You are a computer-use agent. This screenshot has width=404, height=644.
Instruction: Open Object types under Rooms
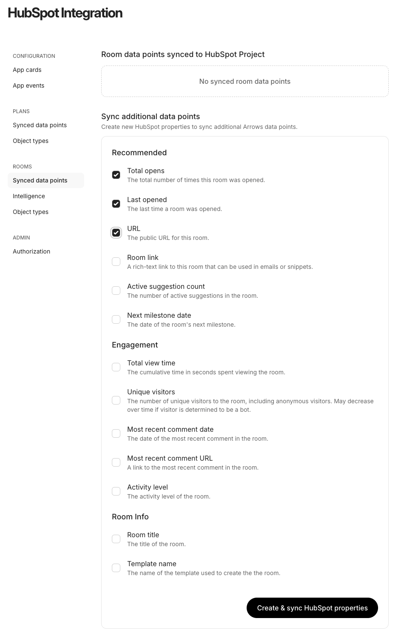tap(31, 212)
